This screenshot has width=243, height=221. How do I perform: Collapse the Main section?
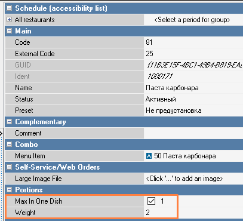click(9, 31)
